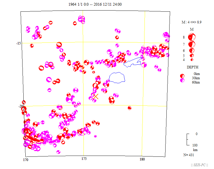Click the lone red event just below -20 near 179
This screenshot has width=214, height=169.
click(x=130, y=108)
